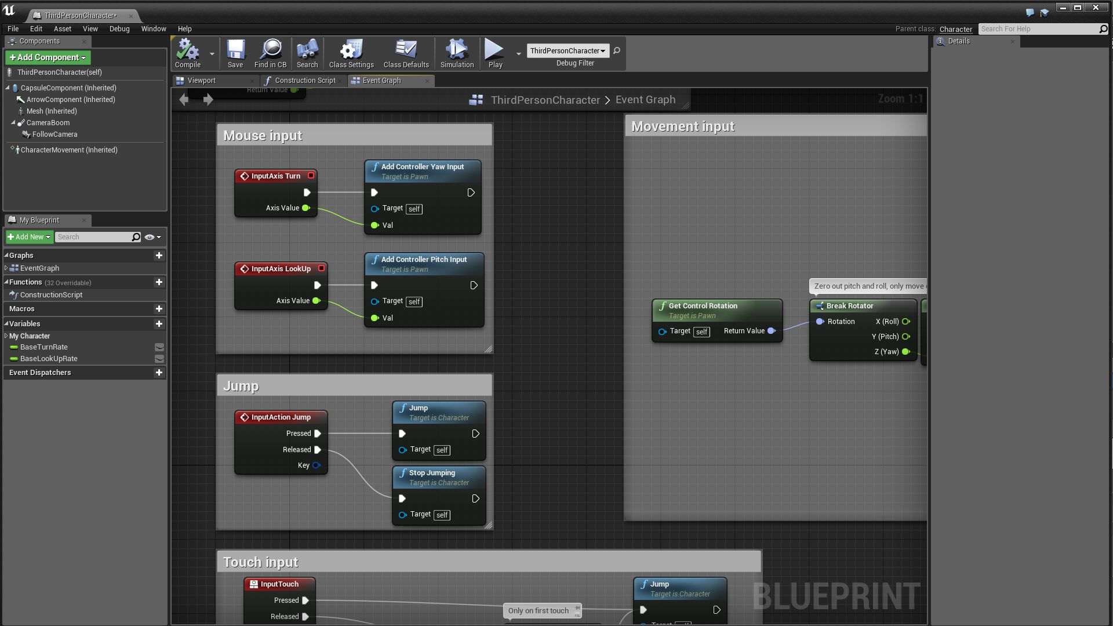
Task: Switch to the Viewport tab
Action: point(201,81)
